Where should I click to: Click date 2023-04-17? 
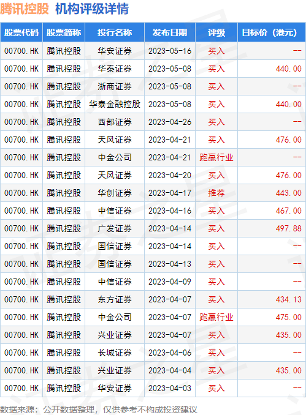click(x=170, y=193)
